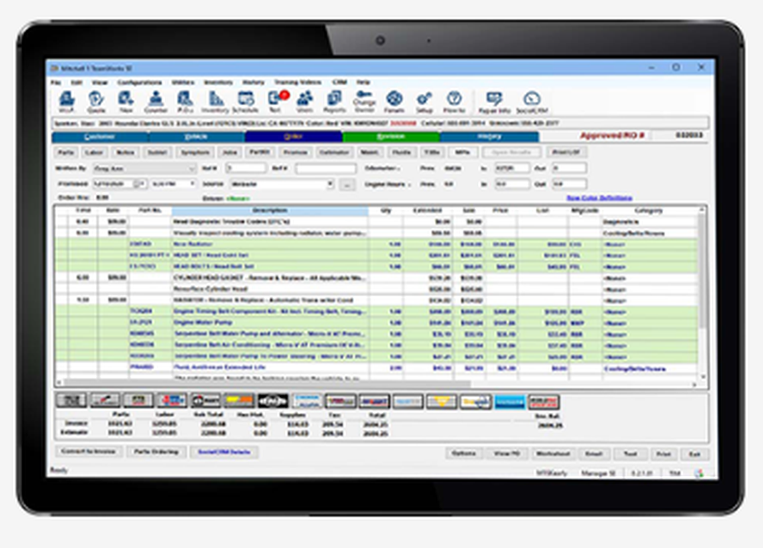
Task: Click the Change Owner key icon
Action: click(364, 102)
